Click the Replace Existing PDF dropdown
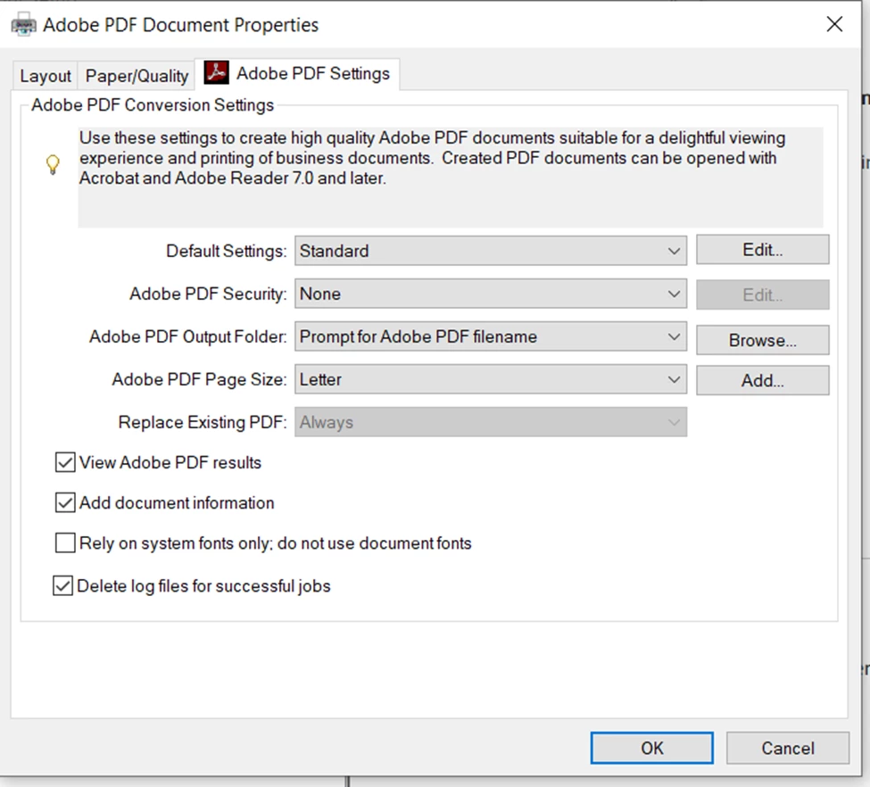 point(491,422)
